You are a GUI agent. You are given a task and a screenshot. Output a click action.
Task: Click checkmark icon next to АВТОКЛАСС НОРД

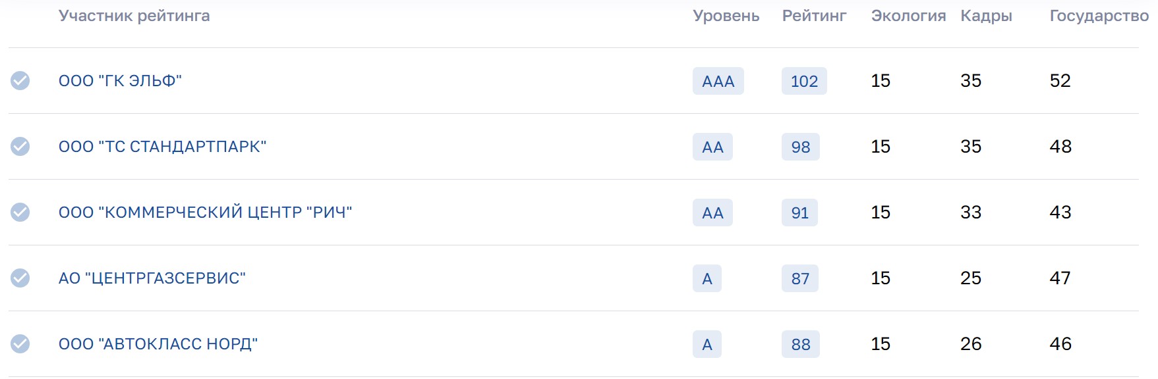[x=20, y=343]
